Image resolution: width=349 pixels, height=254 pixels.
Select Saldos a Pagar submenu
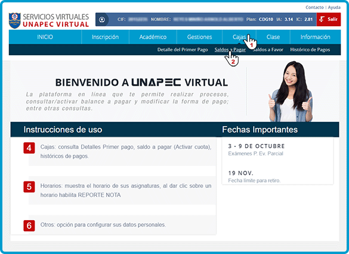[230, 50]
